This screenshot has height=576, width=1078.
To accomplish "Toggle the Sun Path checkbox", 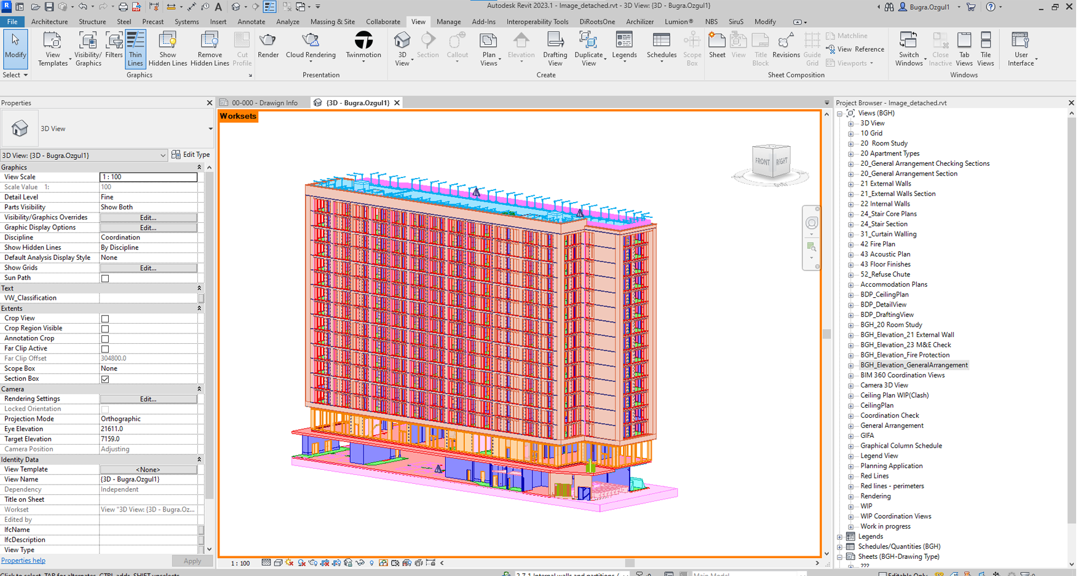I will click(x=105, y=278).
